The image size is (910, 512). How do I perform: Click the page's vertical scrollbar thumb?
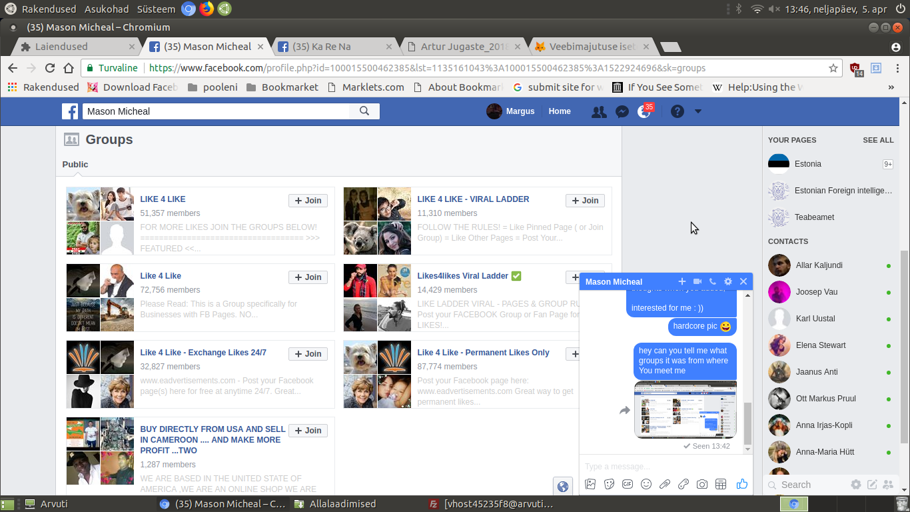click(904, 347)
